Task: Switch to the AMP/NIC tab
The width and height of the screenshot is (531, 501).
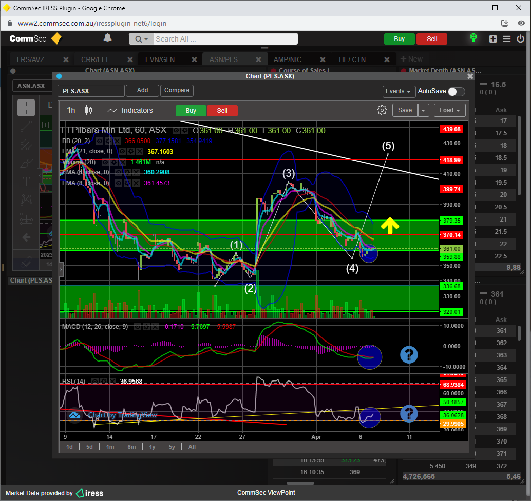Action: point(288,59)
